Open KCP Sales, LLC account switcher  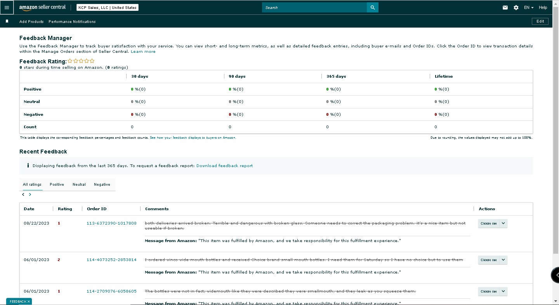[x=107, y=7]
